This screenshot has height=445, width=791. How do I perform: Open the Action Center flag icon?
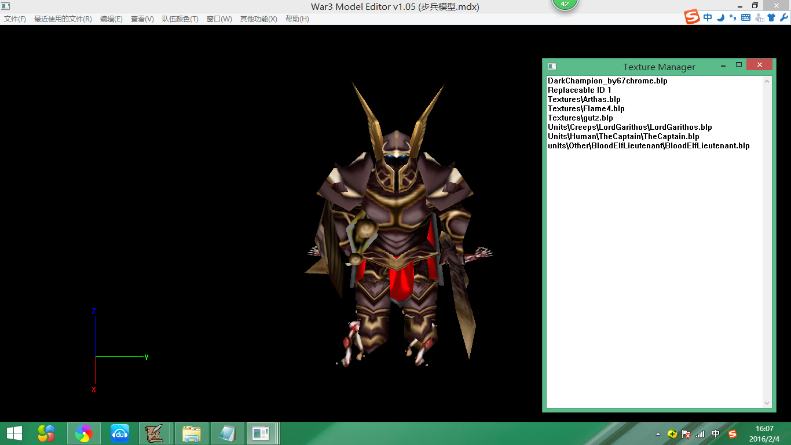click(687, 433)
